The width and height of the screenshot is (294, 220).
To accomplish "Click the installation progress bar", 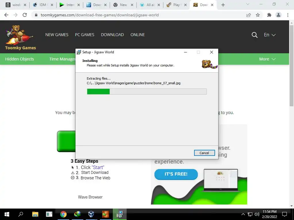I will point(147,91).
